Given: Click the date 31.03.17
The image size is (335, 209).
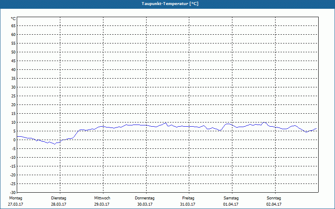Looking at the screenshot, I should (x=188, y=204).
